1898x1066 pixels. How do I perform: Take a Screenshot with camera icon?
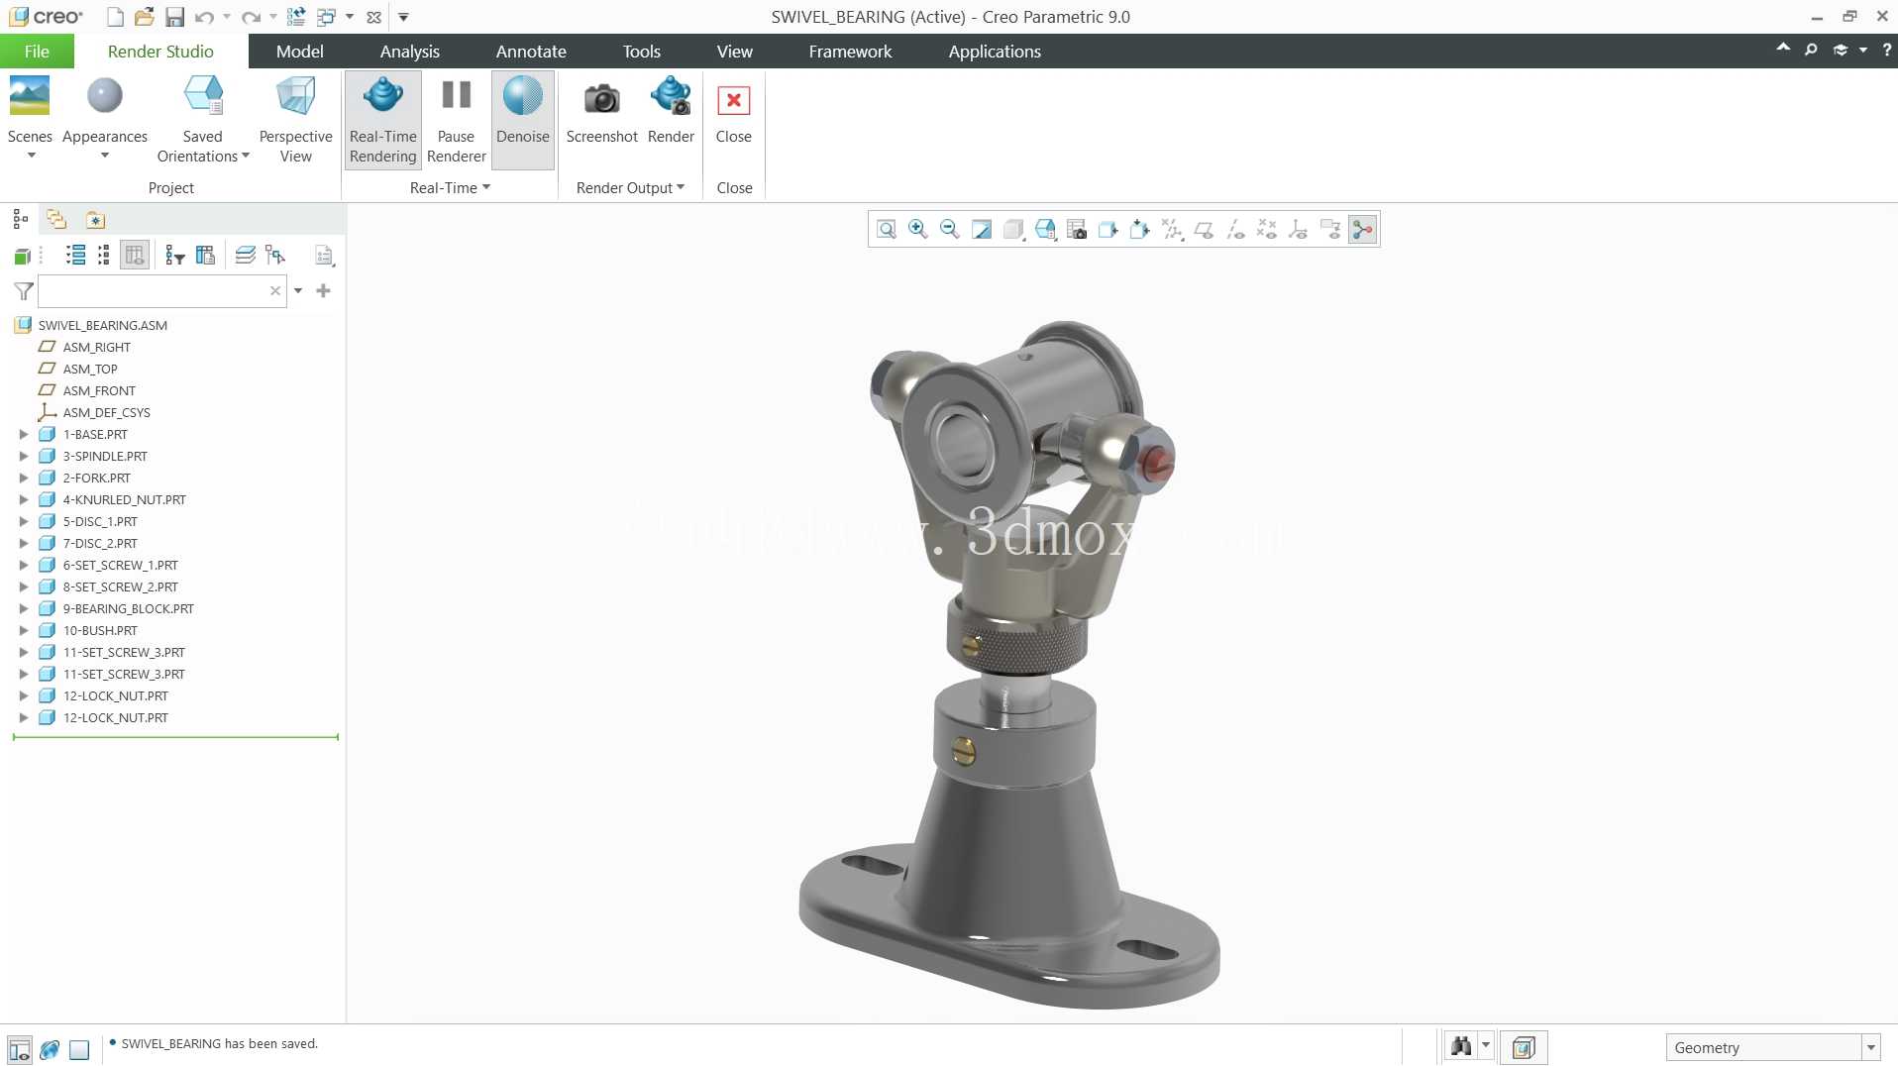(x=601, y=111)
